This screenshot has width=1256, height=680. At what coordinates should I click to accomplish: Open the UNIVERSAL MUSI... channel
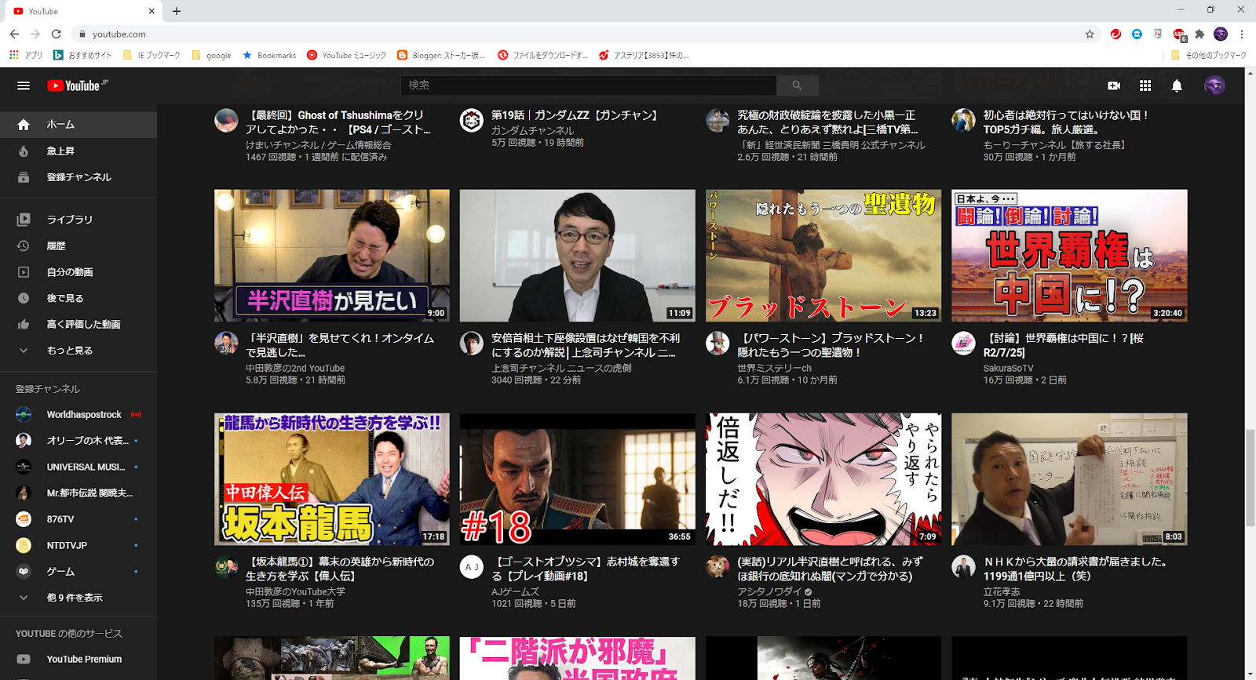78,467
